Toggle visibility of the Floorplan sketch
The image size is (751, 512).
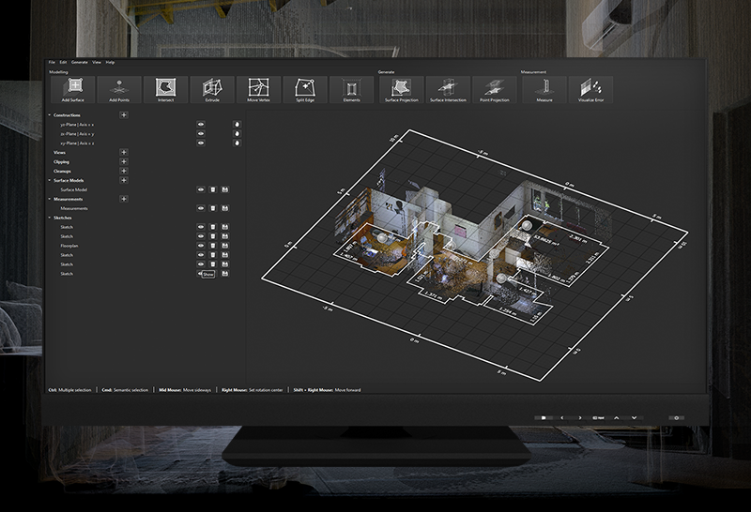click(x=201, y=246)
